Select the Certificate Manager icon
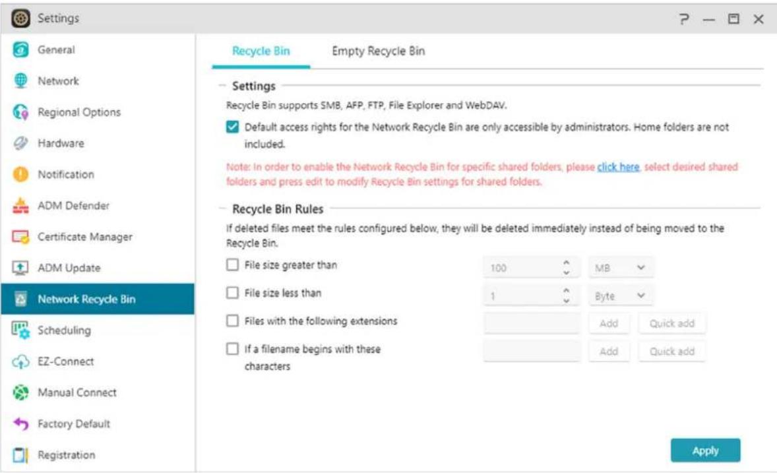The image size is (777, 473). 20,237
